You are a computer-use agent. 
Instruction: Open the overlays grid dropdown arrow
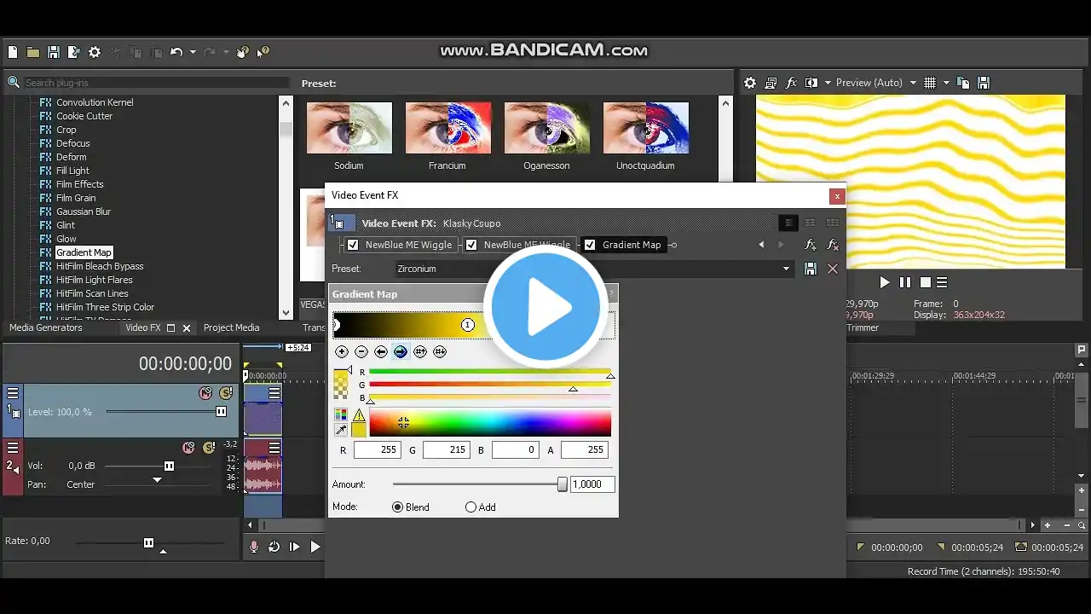946,83
